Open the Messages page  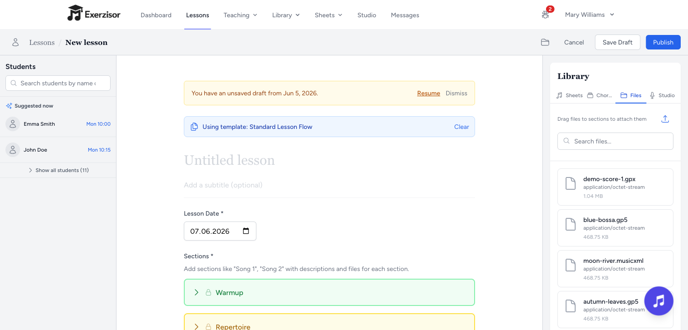(405, 15)
